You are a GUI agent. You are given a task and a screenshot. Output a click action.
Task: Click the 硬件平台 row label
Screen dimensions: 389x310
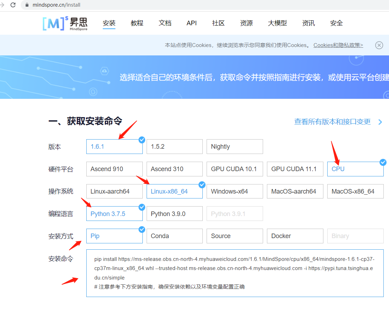point(61,169)
